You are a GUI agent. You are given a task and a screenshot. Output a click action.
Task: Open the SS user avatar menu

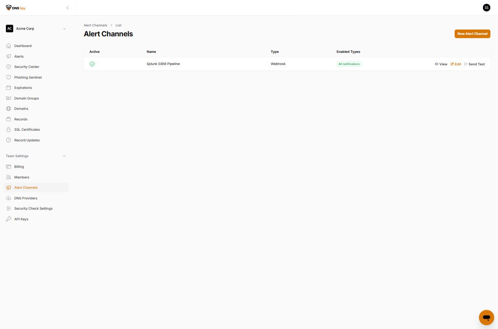487,7
